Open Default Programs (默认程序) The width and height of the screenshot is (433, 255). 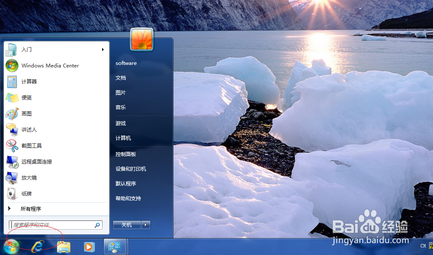pyautogui.click(x=126, y=184)
